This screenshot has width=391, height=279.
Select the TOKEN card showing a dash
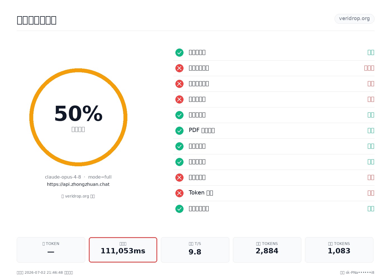[x=51, y=250]
